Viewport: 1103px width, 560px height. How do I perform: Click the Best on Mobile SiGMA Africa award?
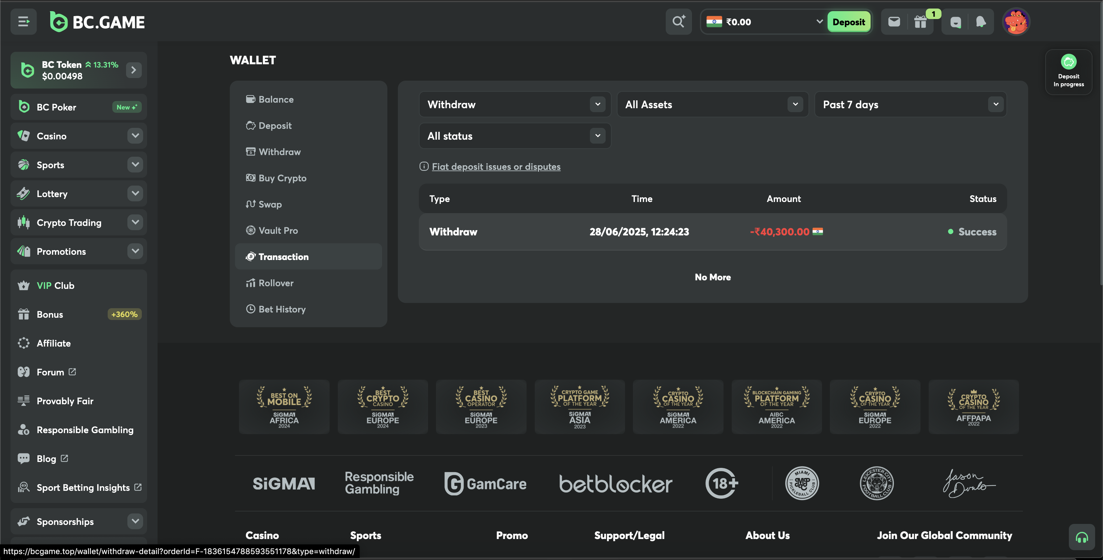pos(284,407)
